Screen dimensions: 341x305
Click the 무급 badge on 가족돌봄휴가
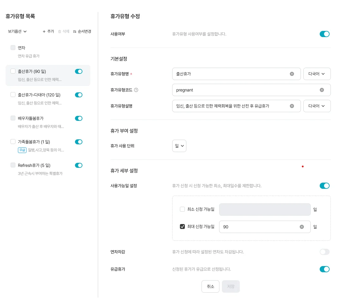[22, 150]
